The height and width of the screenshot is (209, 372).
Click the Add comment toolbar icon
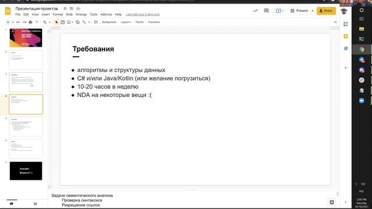[x=96, y=22]
